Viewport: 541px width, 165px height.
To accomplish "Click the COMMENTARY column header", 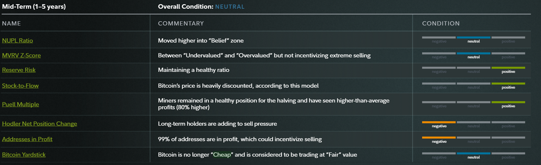I will click(x=181, y=24).
